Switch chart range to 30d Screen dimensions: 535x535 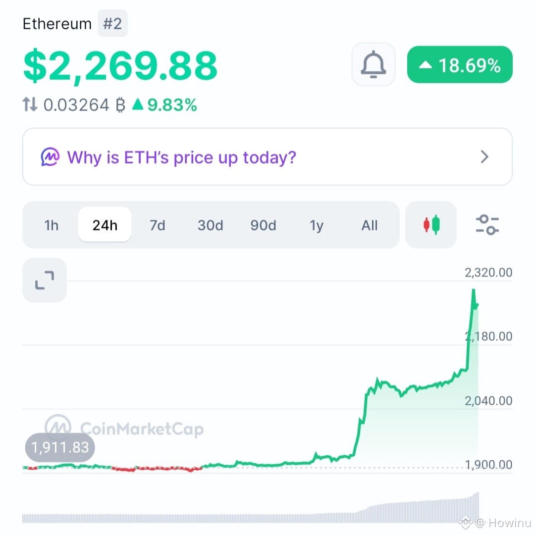[211, 225]
